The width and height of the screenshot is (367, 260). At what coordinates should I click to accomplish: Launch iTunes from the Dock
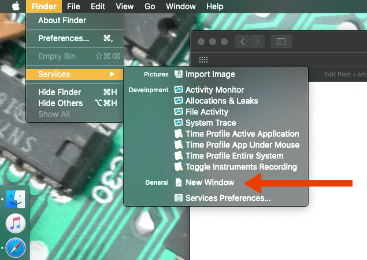pos(16,223)
